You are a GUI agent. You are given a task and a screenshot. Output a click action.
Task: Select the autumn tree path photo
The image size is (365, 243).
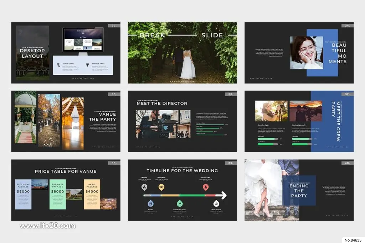click(49, 120)
